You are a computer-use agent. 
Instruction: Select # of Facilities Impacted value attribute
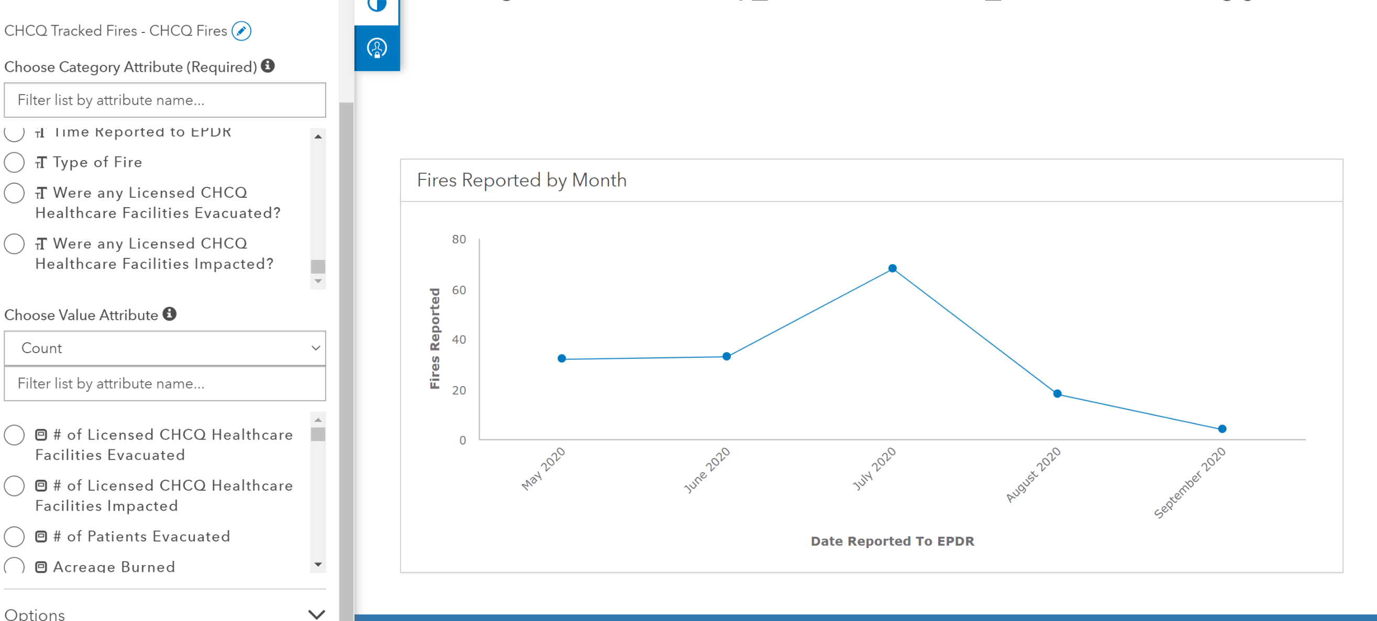tap(15, 485)
